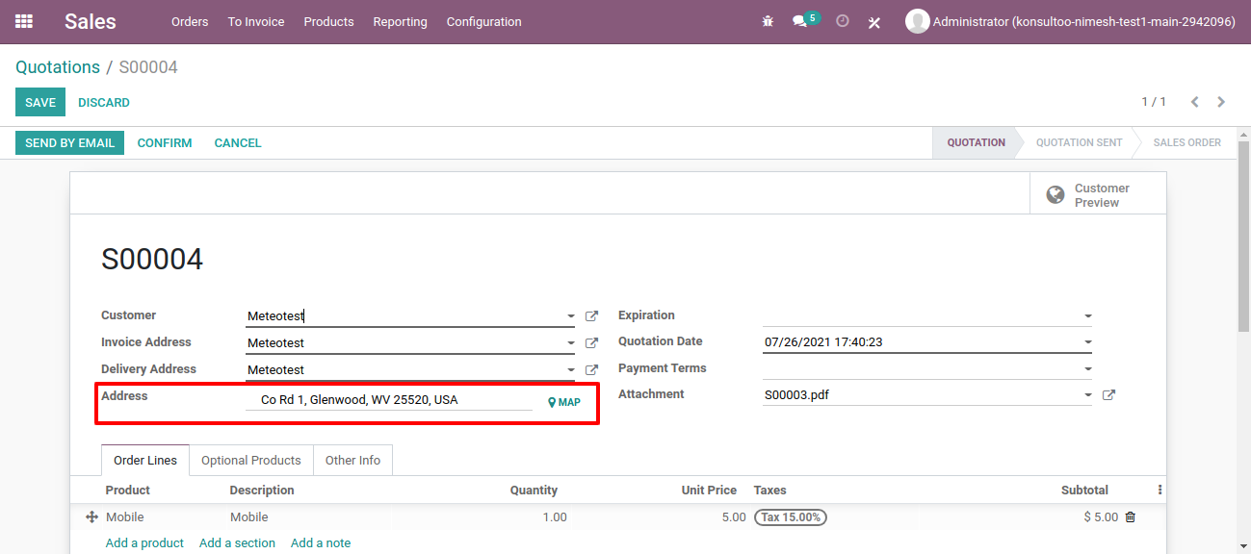1251x554 pixels.
Task: Expand the Attachment dropdown
Action: 1088,395
